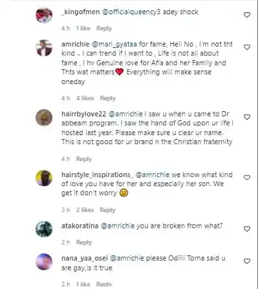
Task: Open the @mari_gyataa mention link
Action: [x=114, y=44]
